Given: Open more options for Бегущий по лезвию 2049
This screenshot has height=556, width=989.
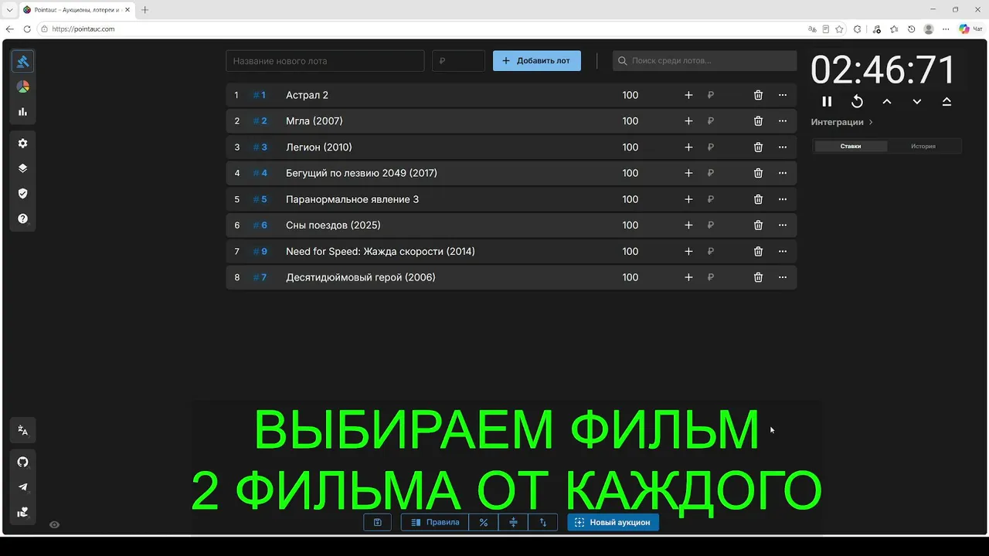Looking at the screenshot, I should coord(783,173).
